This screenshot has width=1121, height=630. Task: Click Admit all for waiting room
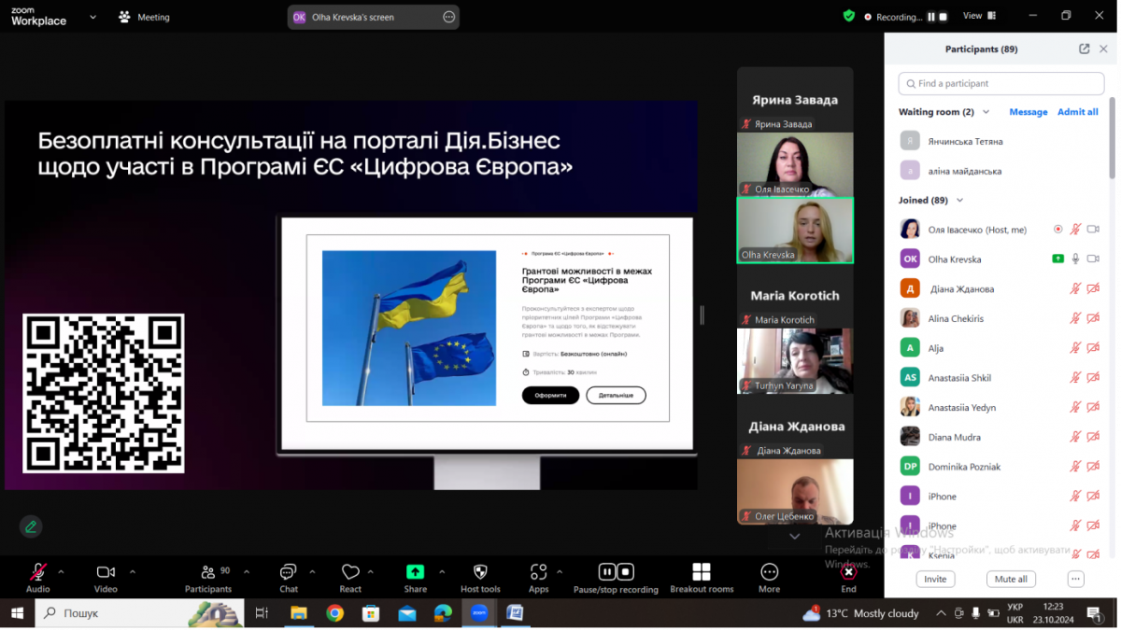(1077, 111)
